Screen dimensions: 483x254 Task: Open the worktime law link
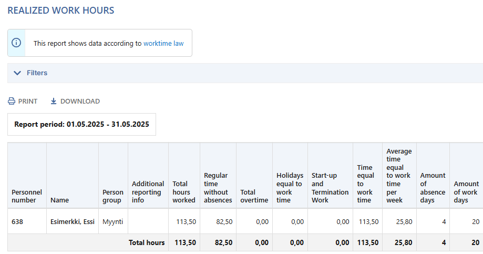coord(163,43)
